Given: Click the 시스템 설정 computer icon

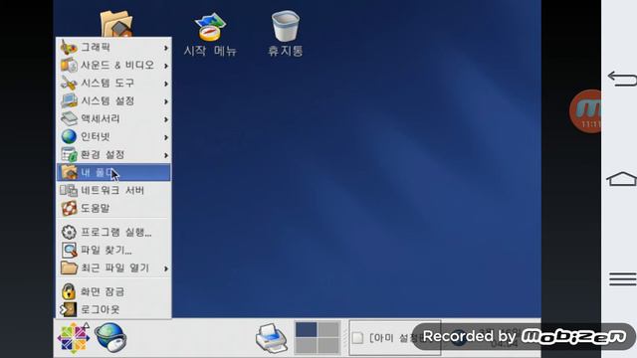Looking at the screenshot, I should (x=69, y=100).
